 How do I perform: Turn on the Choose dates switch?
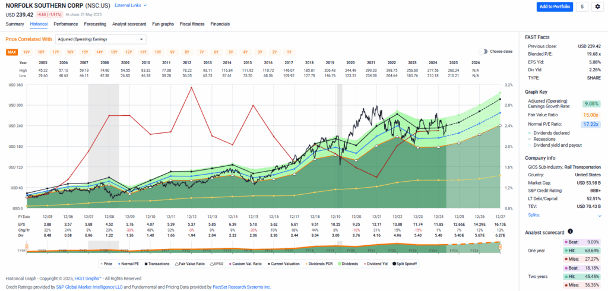click(x=483, y=51)
